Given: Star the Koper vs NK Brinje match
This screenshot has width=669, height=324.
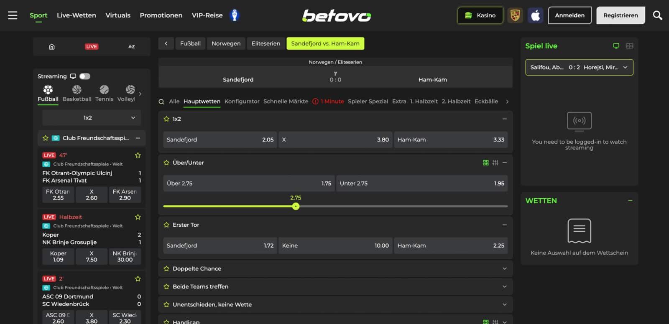Looking at the screenshot, I should (x=138, y=217).
